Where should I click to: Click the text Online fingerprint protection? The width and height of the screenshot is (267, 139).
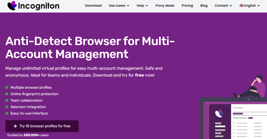coord(34,94)
